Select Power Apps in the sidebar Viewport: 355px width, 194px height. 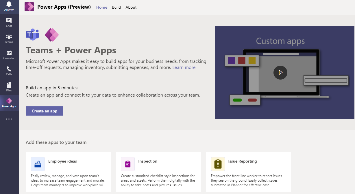point(9,103)
